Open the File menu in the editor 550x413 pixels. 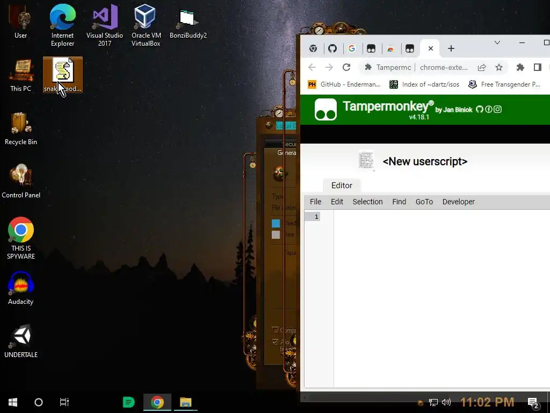[315, 202]
